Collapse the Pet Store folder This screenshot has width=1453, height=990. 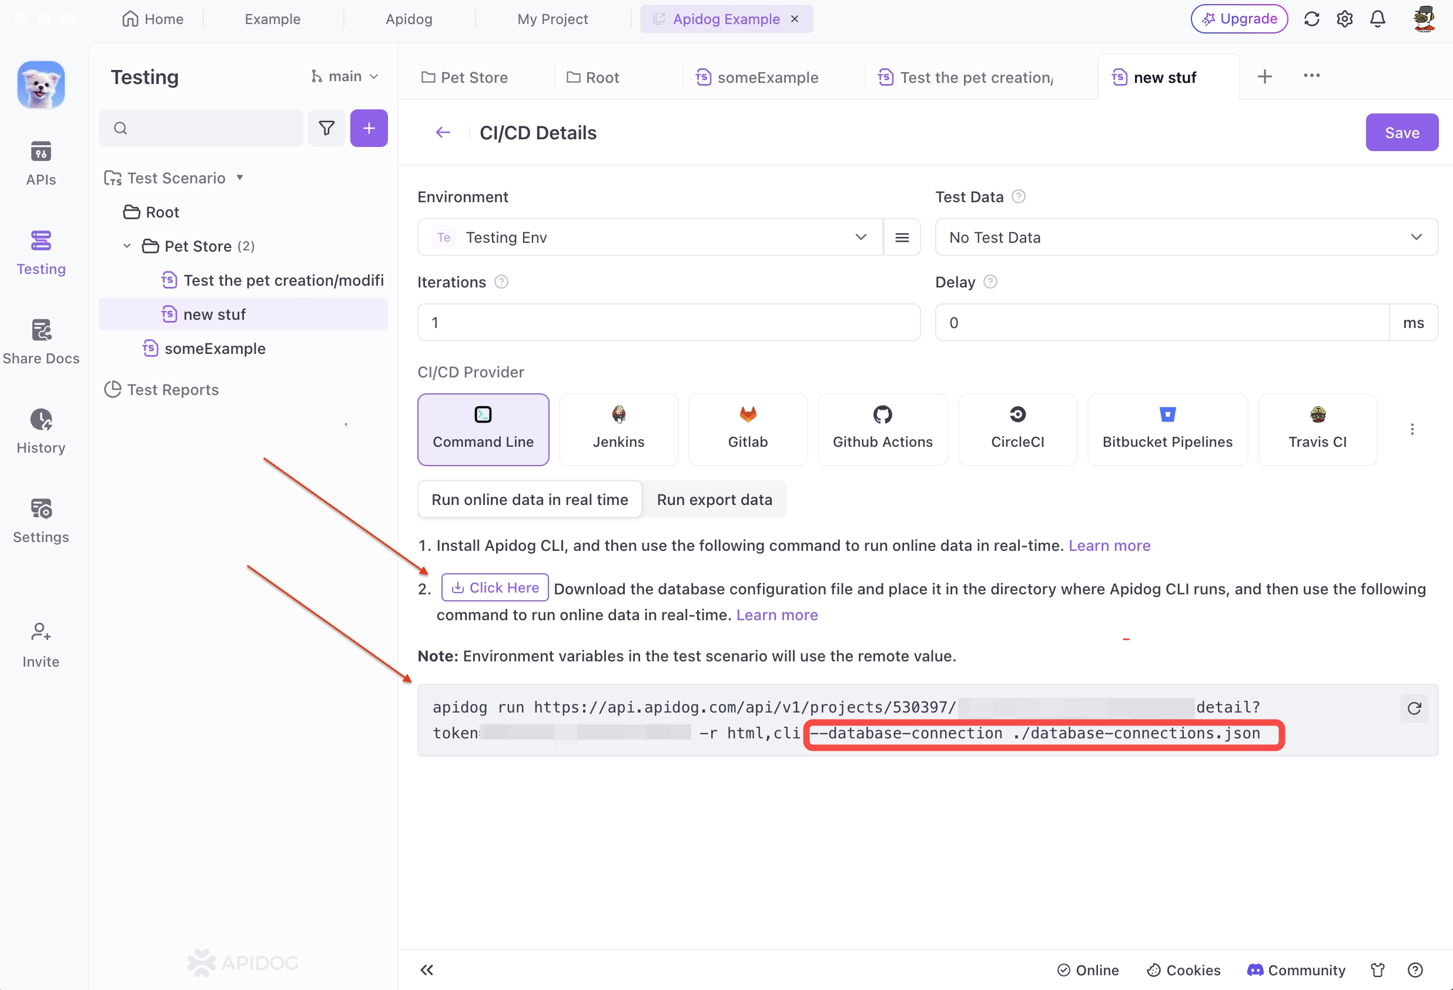pos(127,246)
